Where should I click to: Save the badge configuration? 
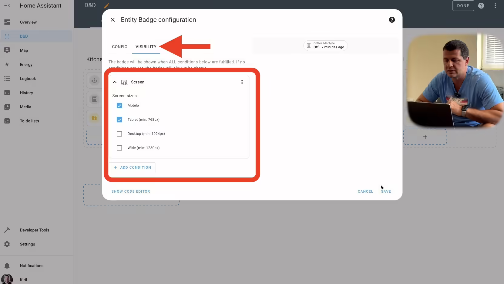386,191
